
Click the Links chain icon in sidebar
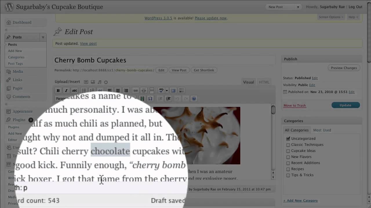tap(9, 80)
